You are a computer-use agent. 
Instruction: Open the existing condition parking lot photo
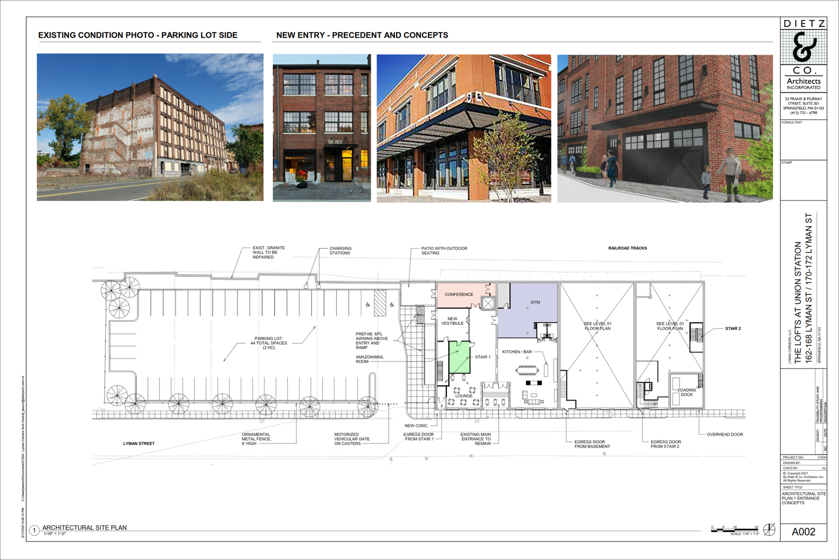point(150,127)
